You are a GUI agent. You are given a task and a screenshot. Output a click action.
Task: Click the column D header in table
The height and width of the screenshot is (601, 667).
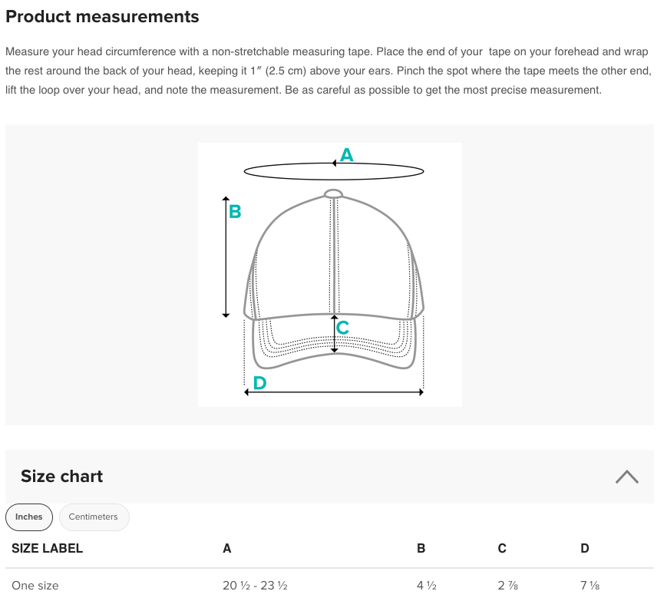585,548
